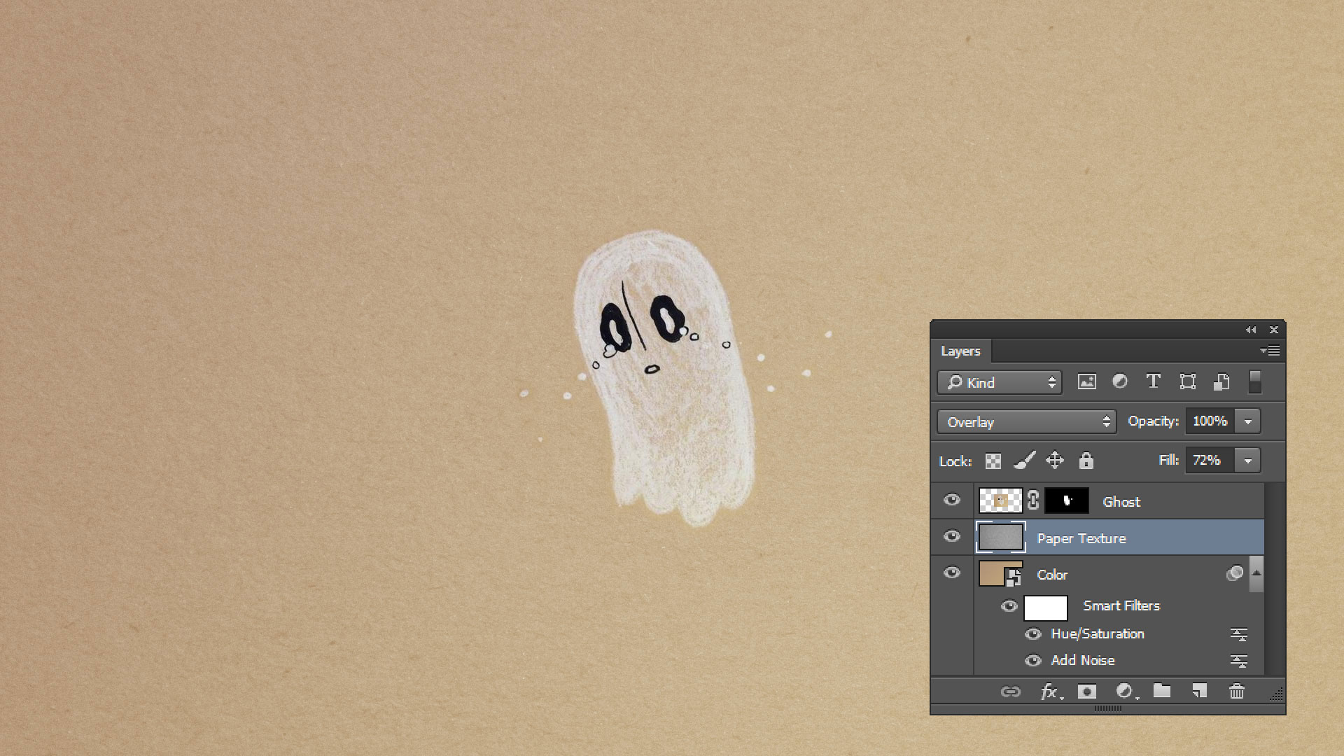Viewport: 1344px width, 756px height.
Task: Hide the Ghost layer
Action: [952, 500]
